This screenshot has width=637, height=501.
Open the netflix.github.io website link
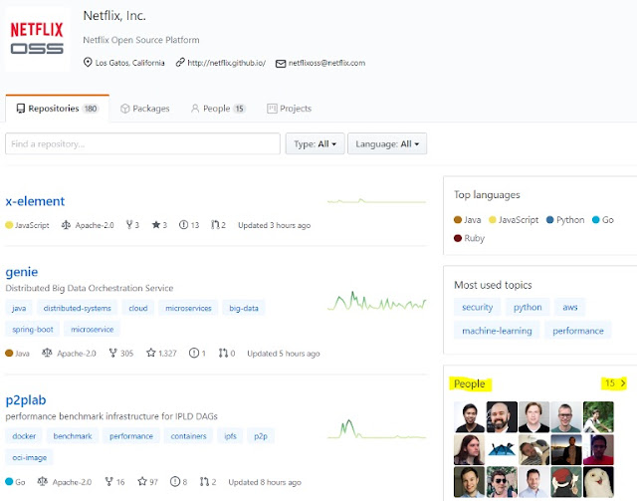tap(227, 63)
